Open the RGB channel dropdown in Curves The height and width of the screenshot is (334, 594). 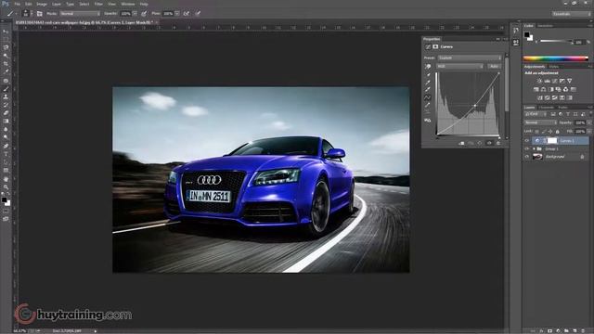click(x=460, y=66)
